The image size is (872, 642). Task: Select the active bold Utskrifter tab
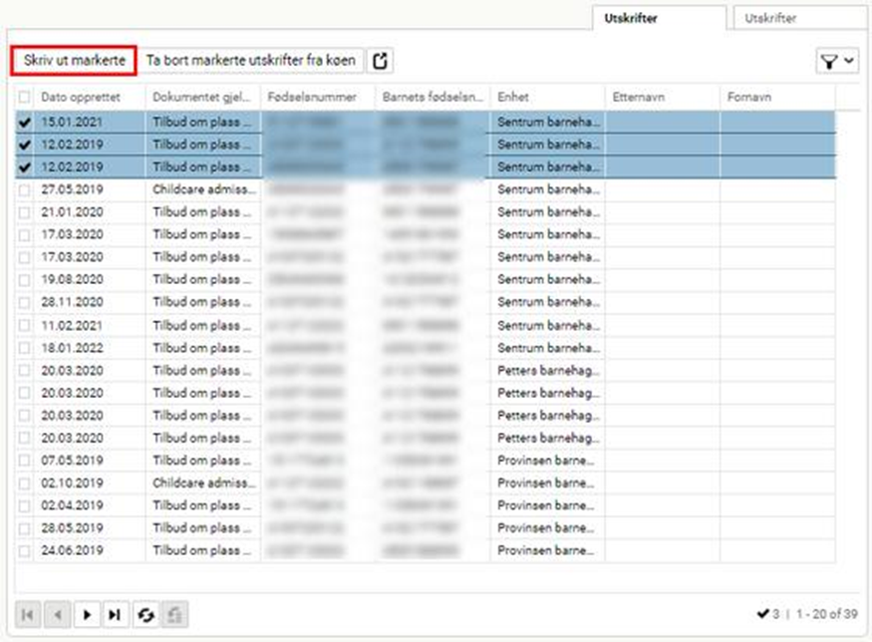(x=658, y=18)
